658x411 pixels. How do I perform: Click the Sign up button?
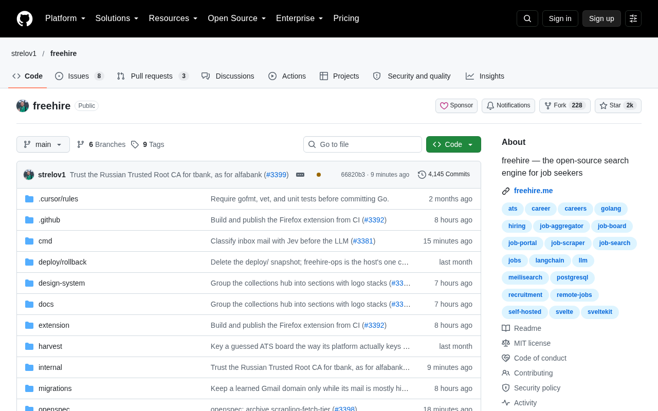pos(601,18)
